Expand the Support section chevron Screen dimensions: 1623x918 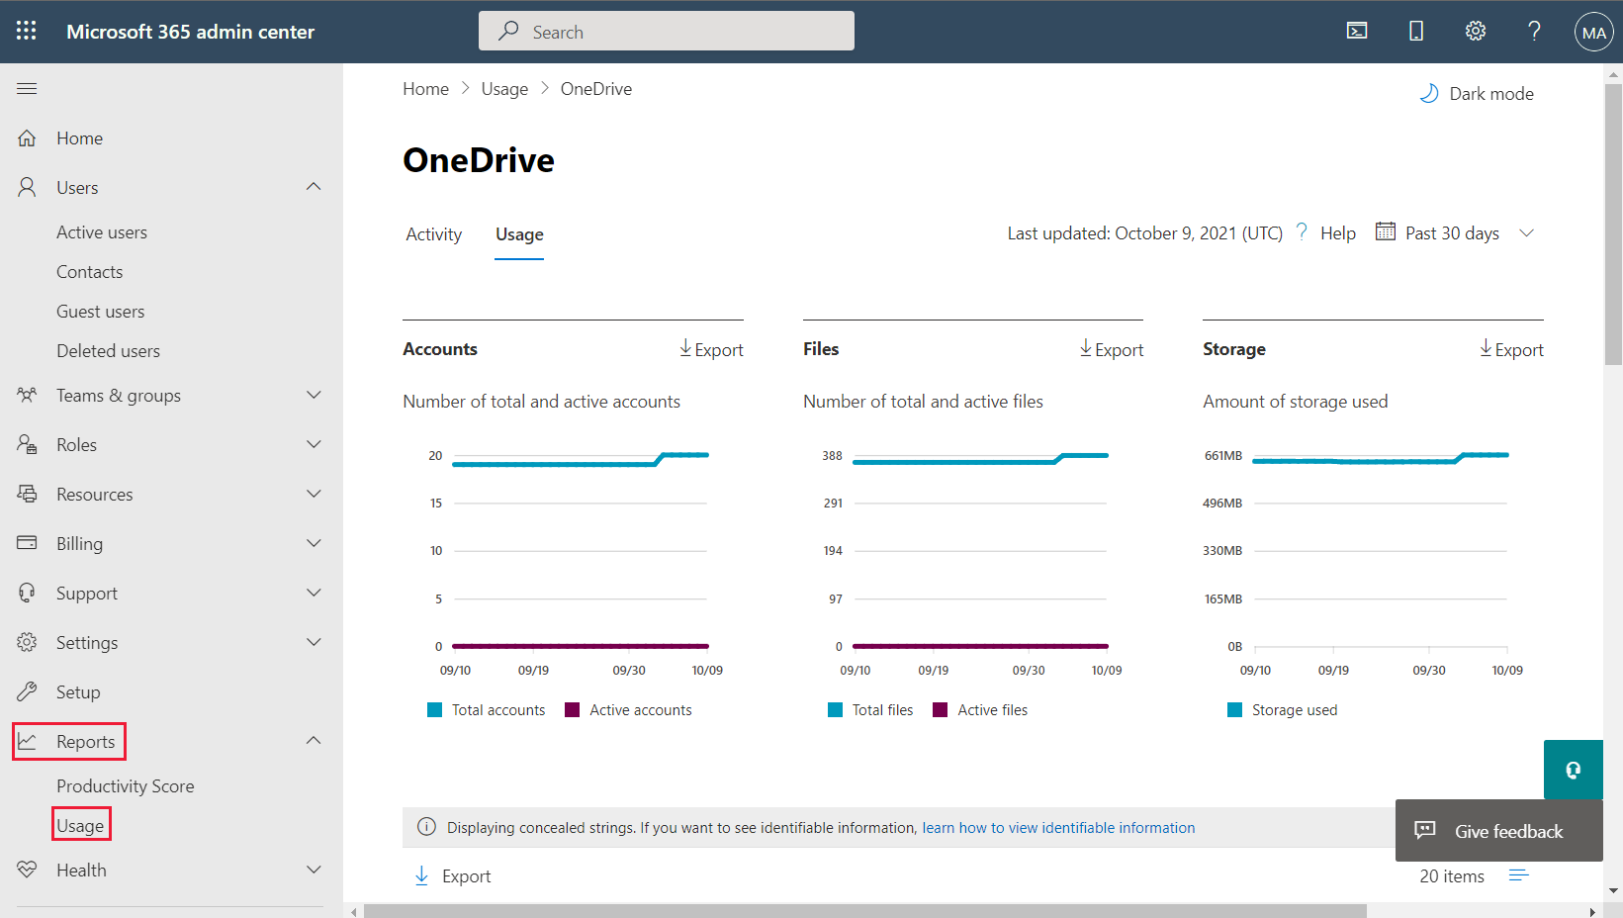[x=314, y=593]
